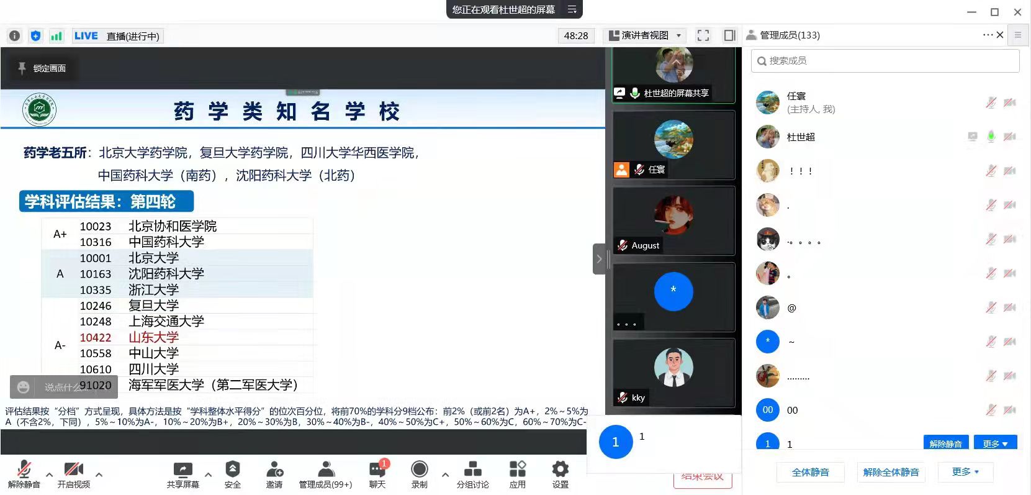
Task: Select the kky video tile
Action: pos(673,373)
